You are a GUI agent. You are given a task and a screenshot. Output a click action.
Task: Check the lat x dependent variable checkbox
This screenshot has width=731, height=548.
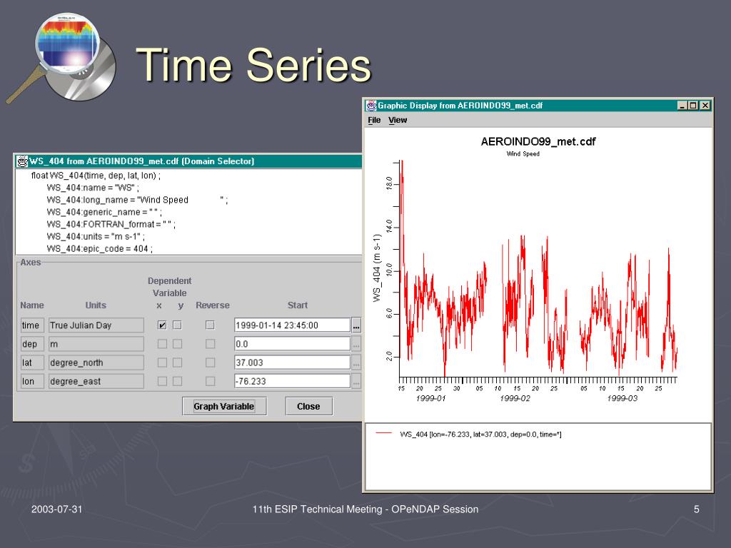[162, 362]
